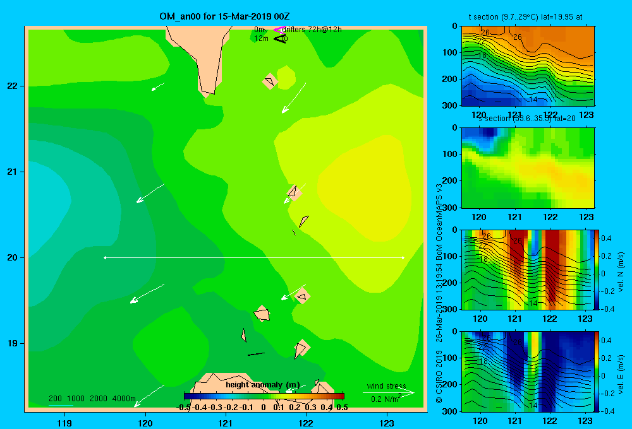632x429 pixels.
Task: Click the '-0.5' value on height anomaly colorbar
Action: pos(184,407)
